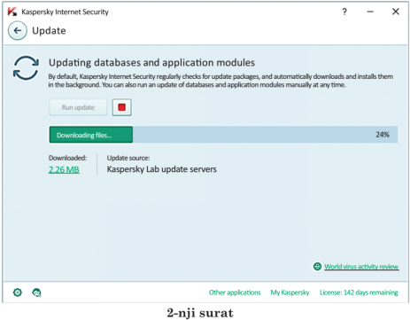This screenshot has height=320, width=410.
Task: Open support via headset face icon
Action: coord(36,293)
